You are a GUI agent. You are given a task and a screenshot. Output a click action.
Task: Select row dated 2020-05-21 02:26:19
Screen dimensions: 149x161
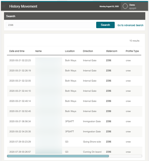[x=74, y=71]
